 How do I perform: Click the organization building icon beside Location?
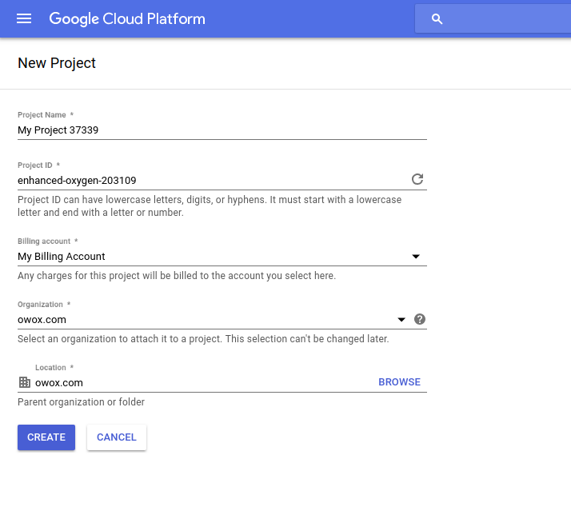pyautogui.click(x=25, y=382)
